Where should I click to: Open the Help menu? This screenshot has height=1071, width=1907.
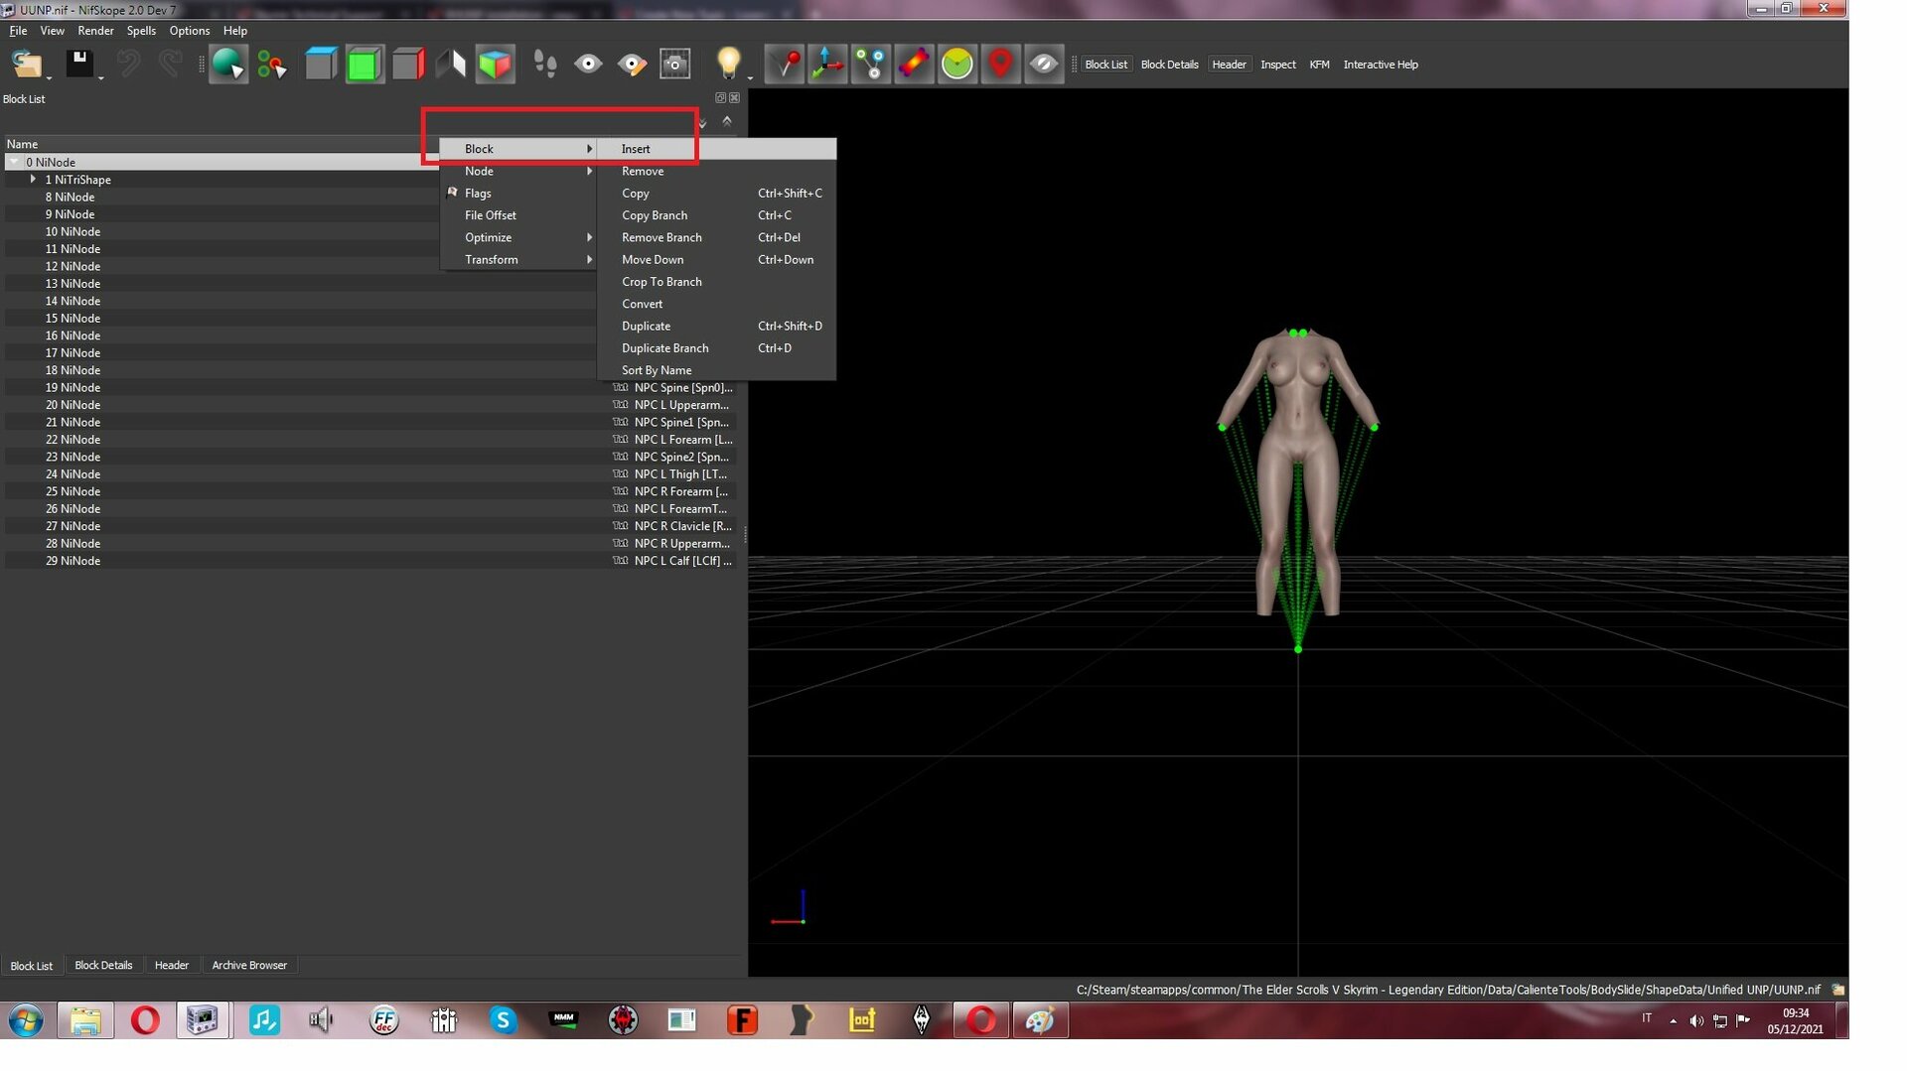(x=234, y=31)
